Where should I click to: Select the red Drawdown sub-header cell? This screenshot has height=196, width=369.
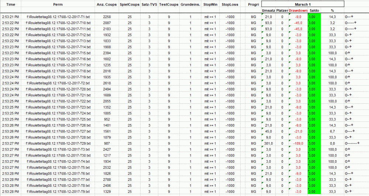pos(298,11)
